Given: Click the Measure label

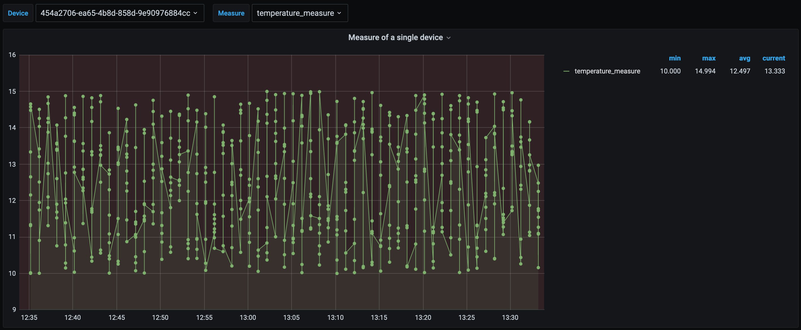Looking at the screenshot, I should [231, 13].
